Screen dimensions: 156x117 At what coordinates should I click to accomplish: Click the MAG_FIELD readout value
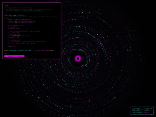(147, 109)
